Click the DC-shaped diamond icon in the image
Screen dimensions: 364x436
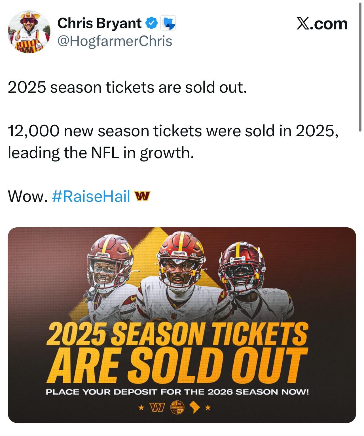195,408
